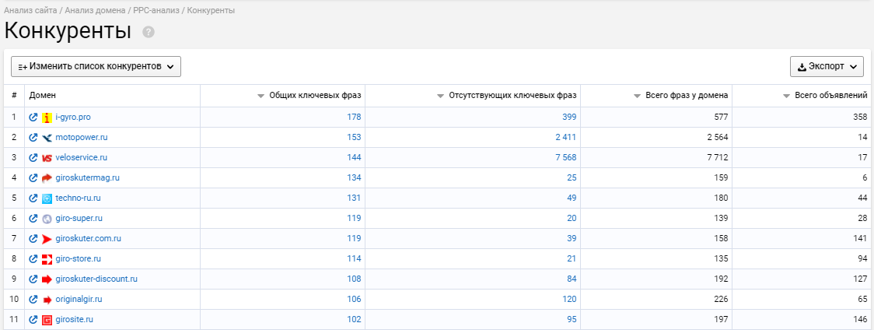Click total phrases value 7 712
The image size is (874, 330).
[x=718, y=157]
